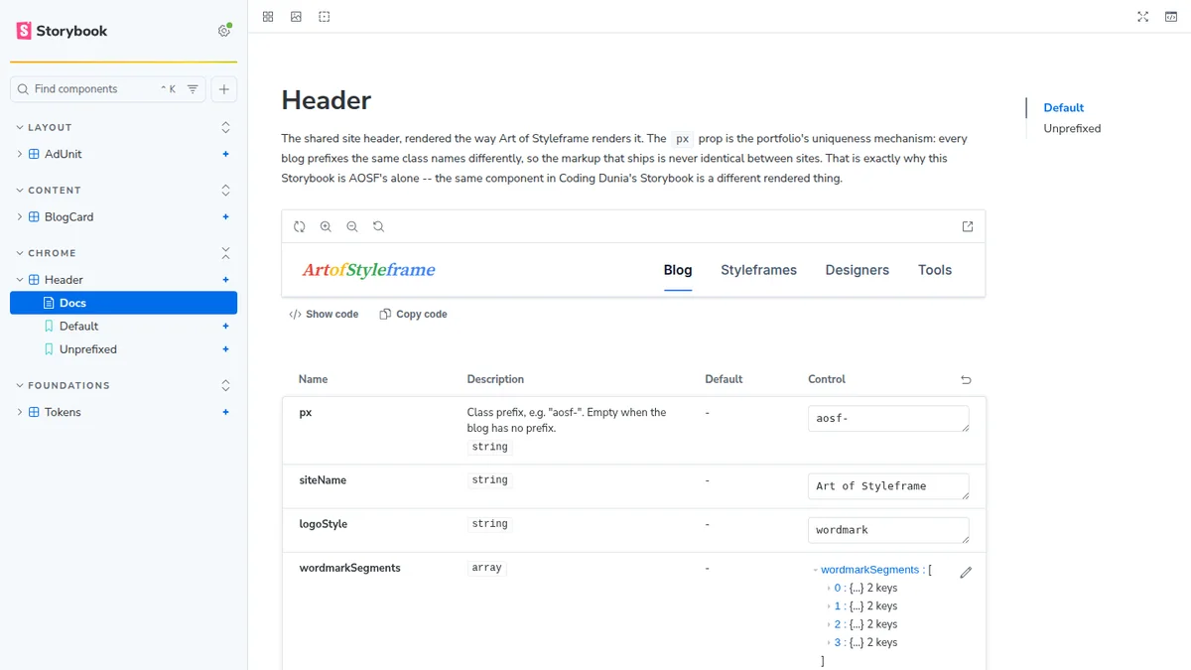The width and height of the screenshot is (1191, 670).
Task: Edit the px control field
Action: click(888, 418)
